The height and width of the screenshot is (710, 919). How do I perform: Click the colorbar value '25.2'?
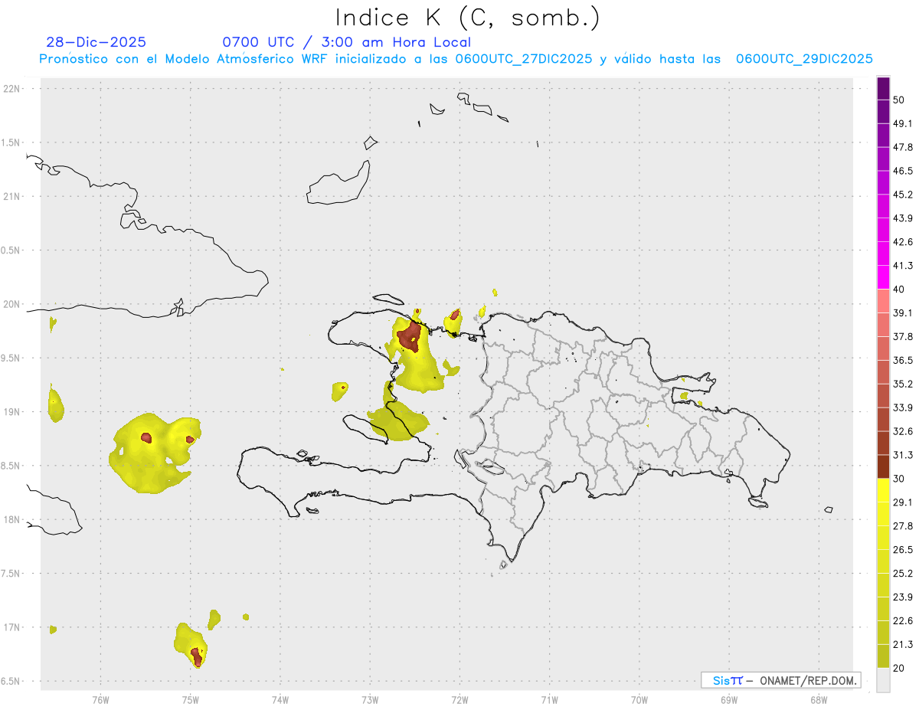pyautogui.click(x=903, y=573)
